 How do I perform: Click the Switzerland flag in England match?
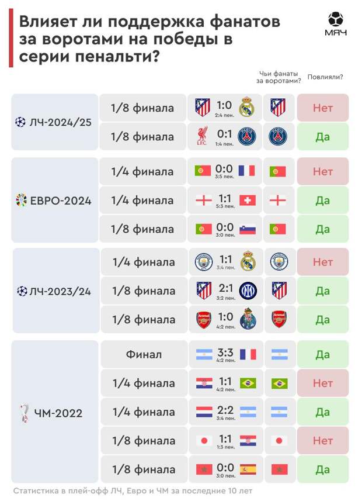(x=248, y=201)
